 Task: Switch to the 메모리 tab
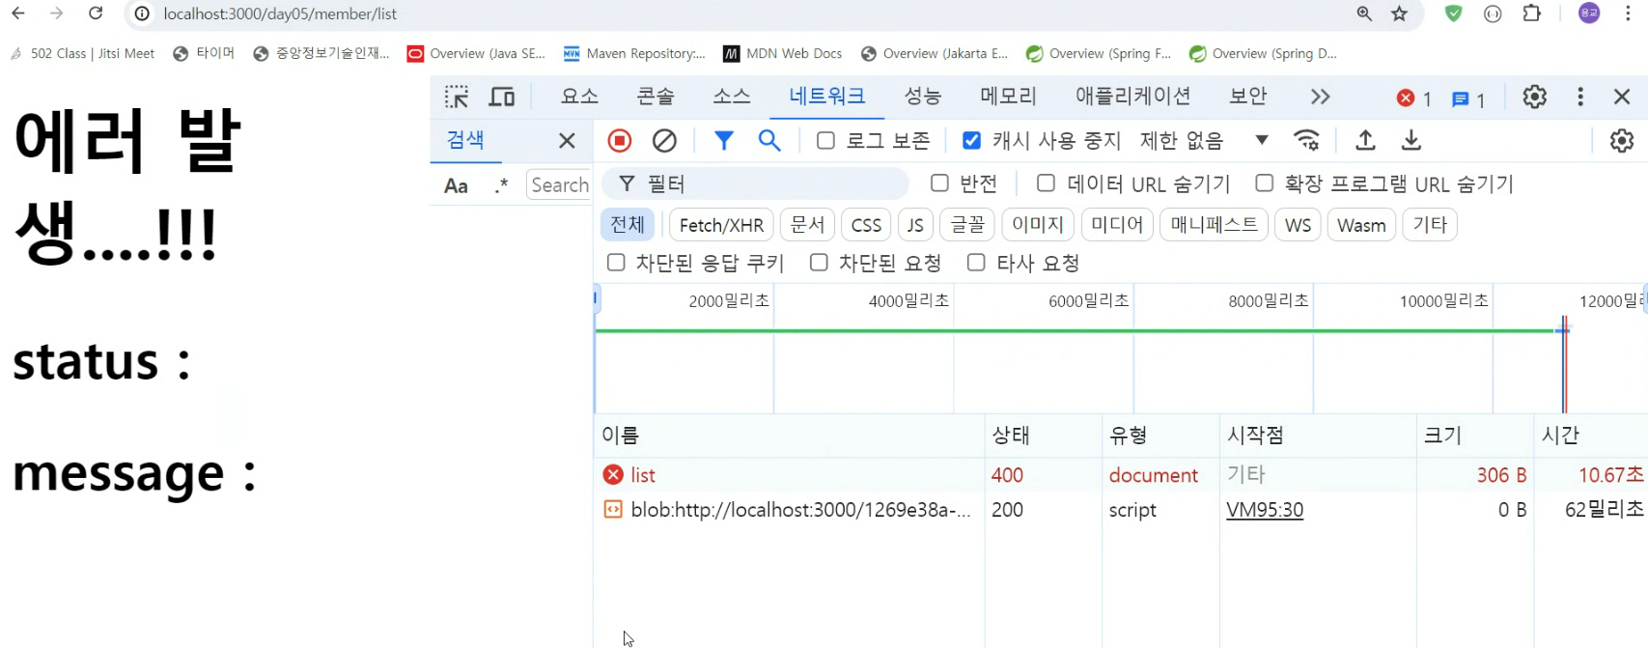[1008, 96]
